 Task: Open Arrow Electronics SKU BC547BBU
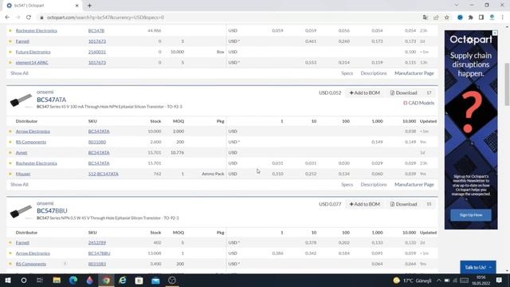[99, 254]
